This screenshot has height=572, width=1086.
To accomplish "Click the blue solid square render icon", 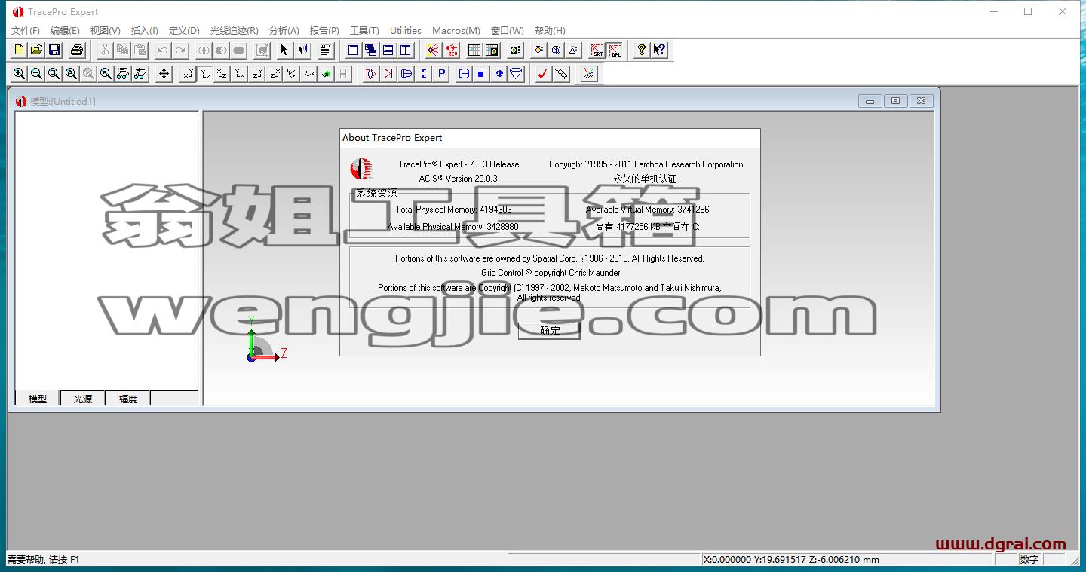I will tap(481, 74).
